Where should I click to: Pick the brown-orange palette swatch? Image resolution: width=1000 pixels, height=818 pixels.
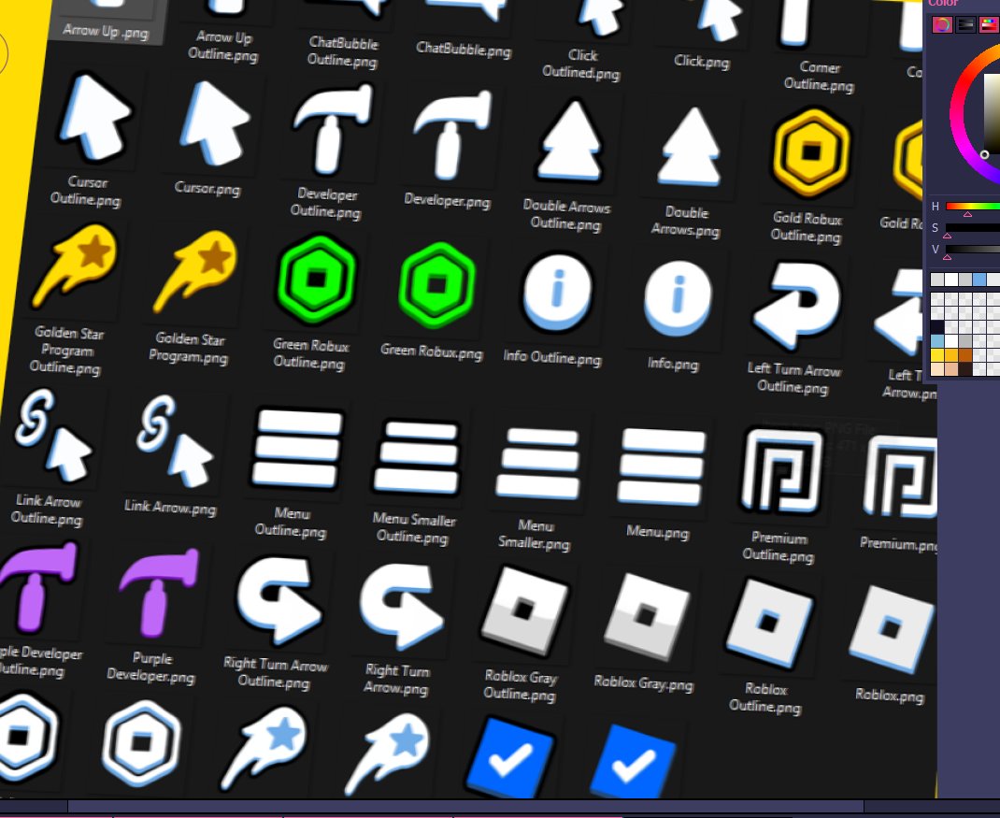tap(964, 354)
